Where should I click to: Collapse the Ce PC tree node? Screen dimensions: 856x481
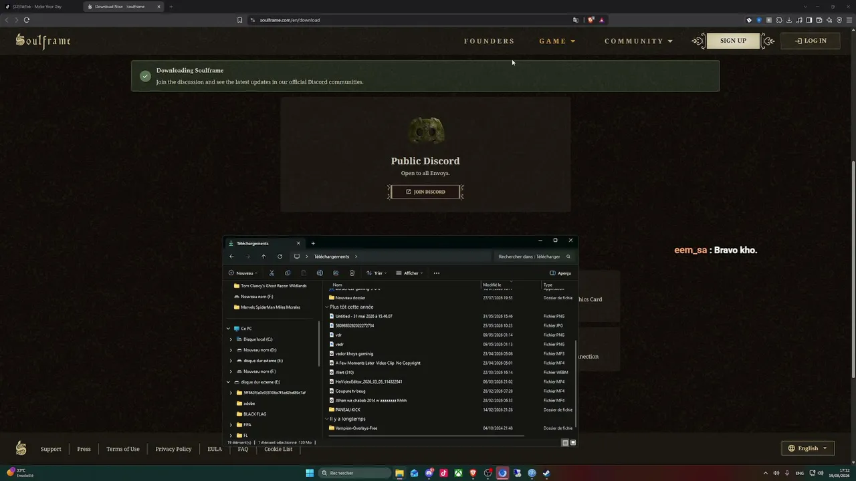coord(228,329)
